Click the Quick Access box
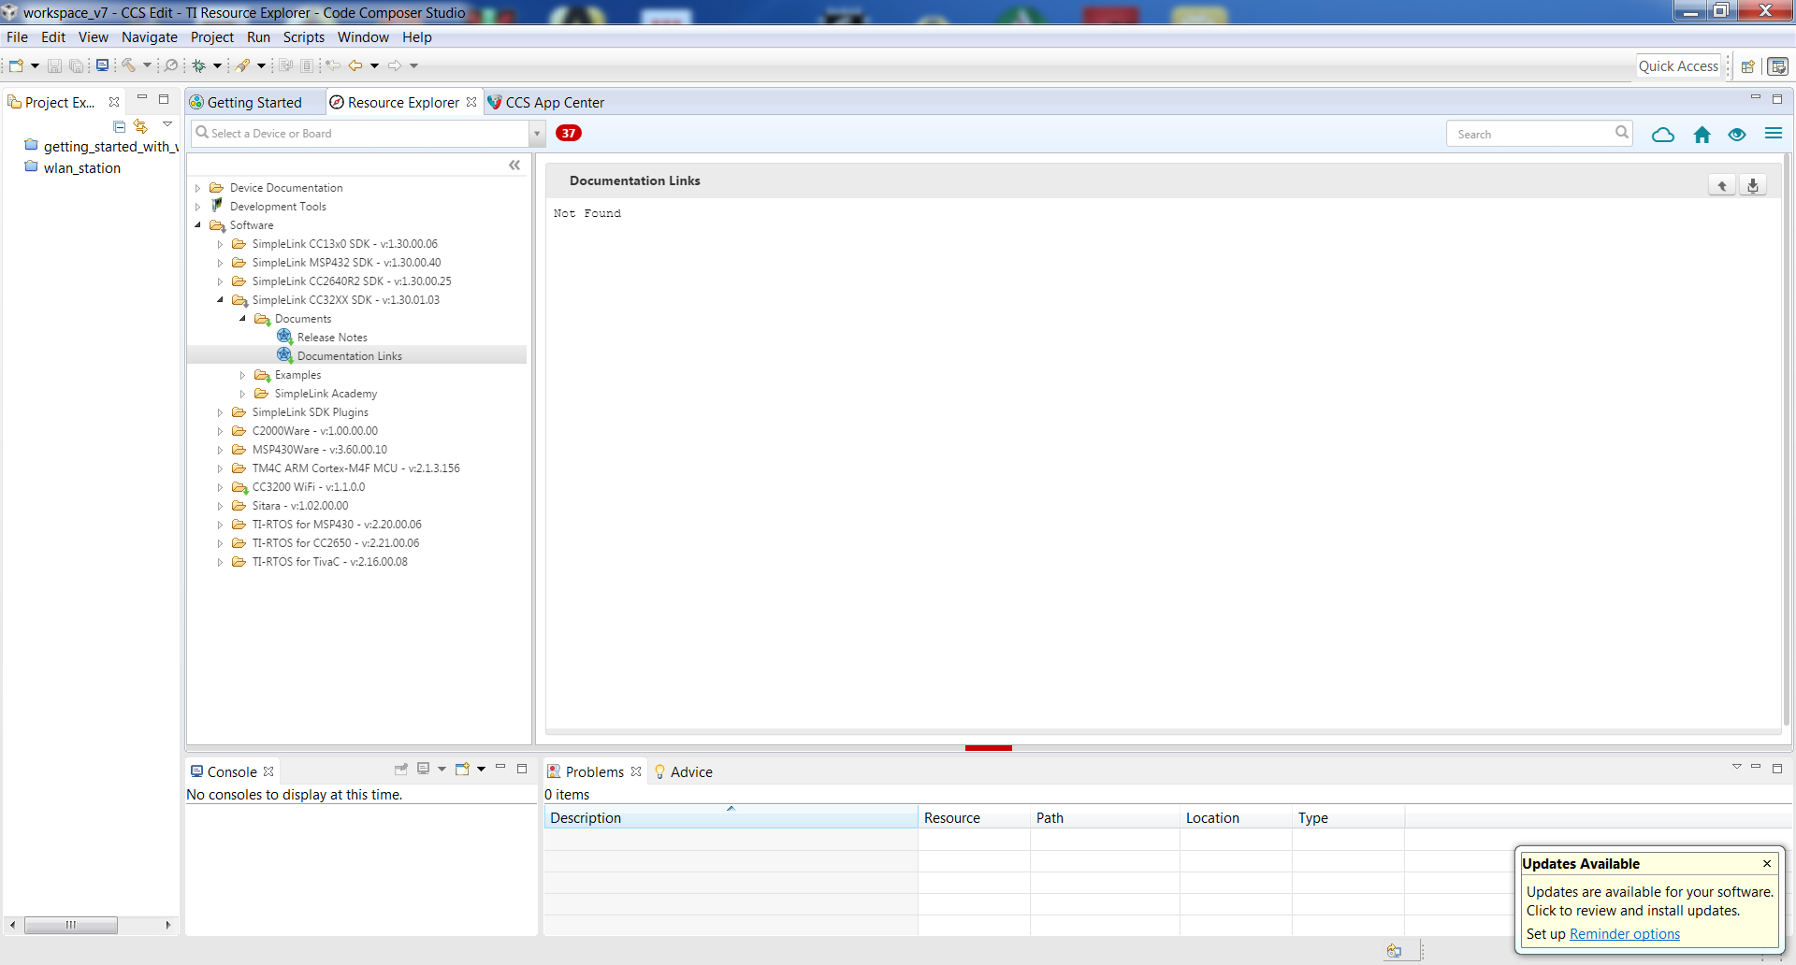The width and height of the screenshot is (1796, 965). [x=1678, y=66]
